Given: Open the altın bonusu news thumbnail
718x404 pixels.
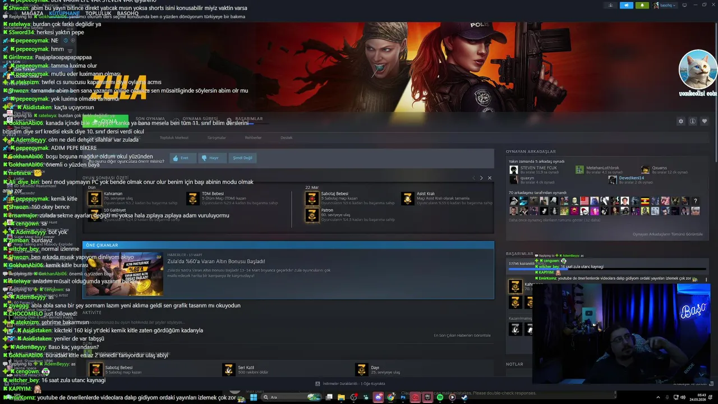Looking at the screenshot, I should [x=126, y=274].
